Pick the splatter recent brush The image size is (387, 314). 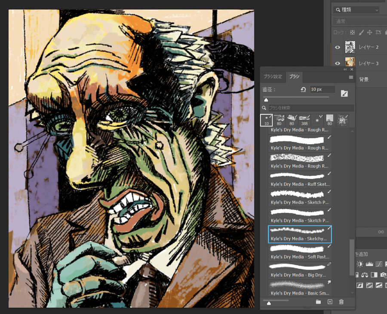342,120
